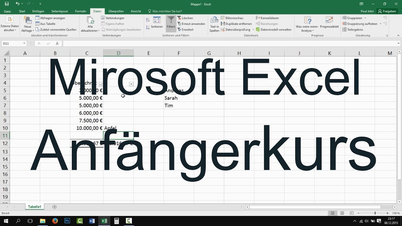
Task: Click Datenmodell verwalten
Action: coord(274,30)
